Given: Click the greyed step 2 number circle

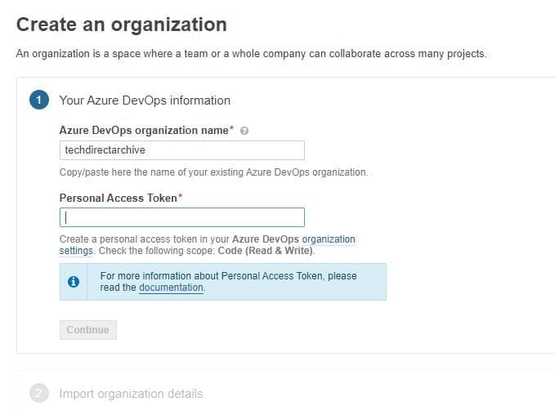Looking at the screenshot, I should click(x=38, y=394).
